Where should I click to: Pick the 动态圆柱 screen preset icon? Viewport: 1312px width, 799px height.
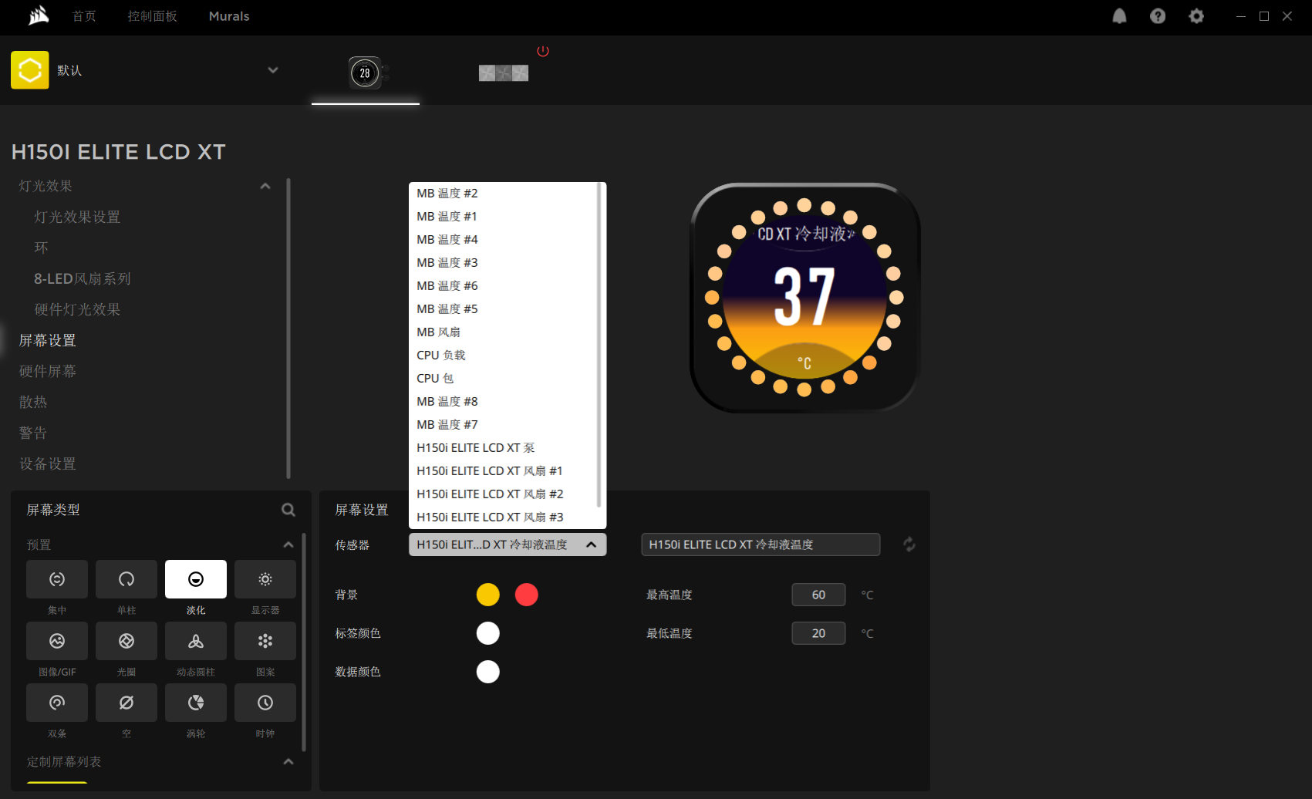(196, 641)
